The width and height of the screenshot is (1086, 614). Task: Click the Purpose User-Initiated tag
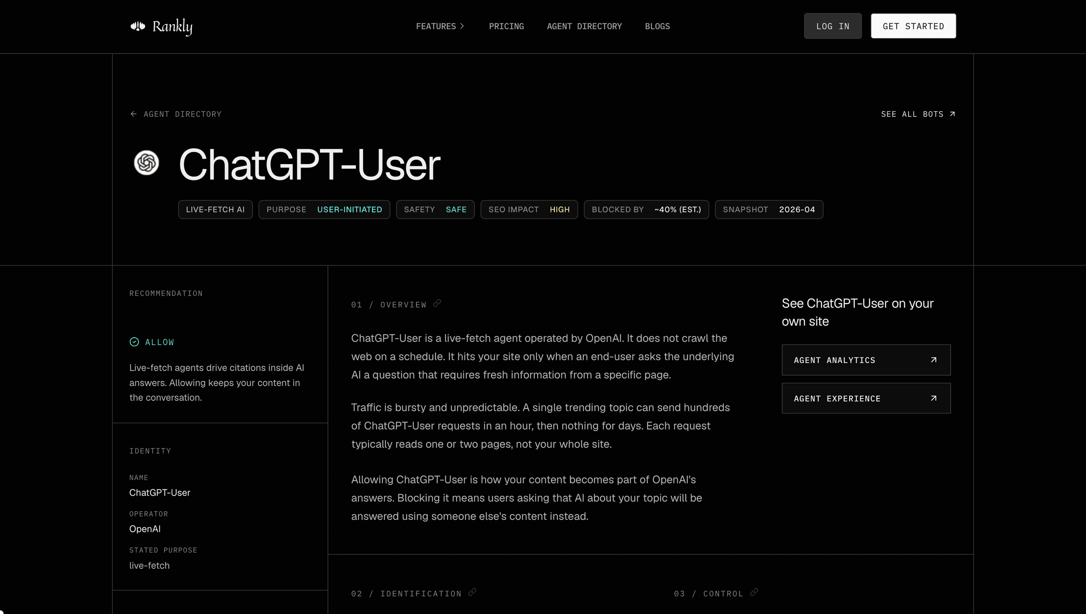pos(324,209)
